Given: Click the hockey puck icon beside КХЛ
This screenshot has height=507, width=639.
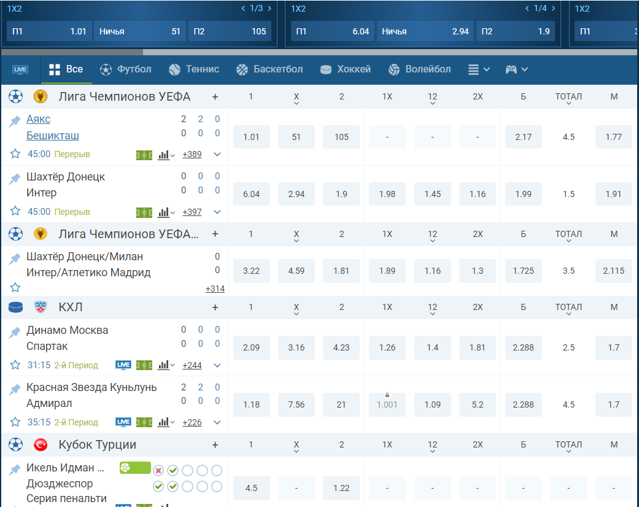Looking at the screenshot, I should click(15, 307).
